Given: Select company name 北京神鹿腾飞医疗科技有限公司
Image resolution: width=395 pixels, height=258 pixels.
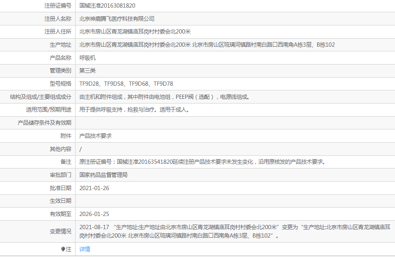Looking at the screenshot, I should point(117,19).
